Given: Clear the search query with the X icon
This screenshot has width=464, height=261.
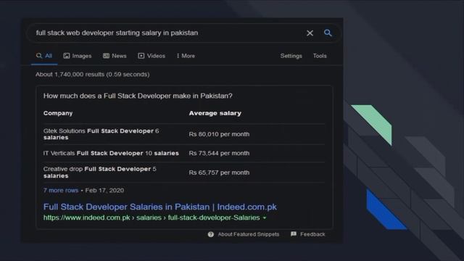Looking at the screenshot, I should tap(310, 33).
